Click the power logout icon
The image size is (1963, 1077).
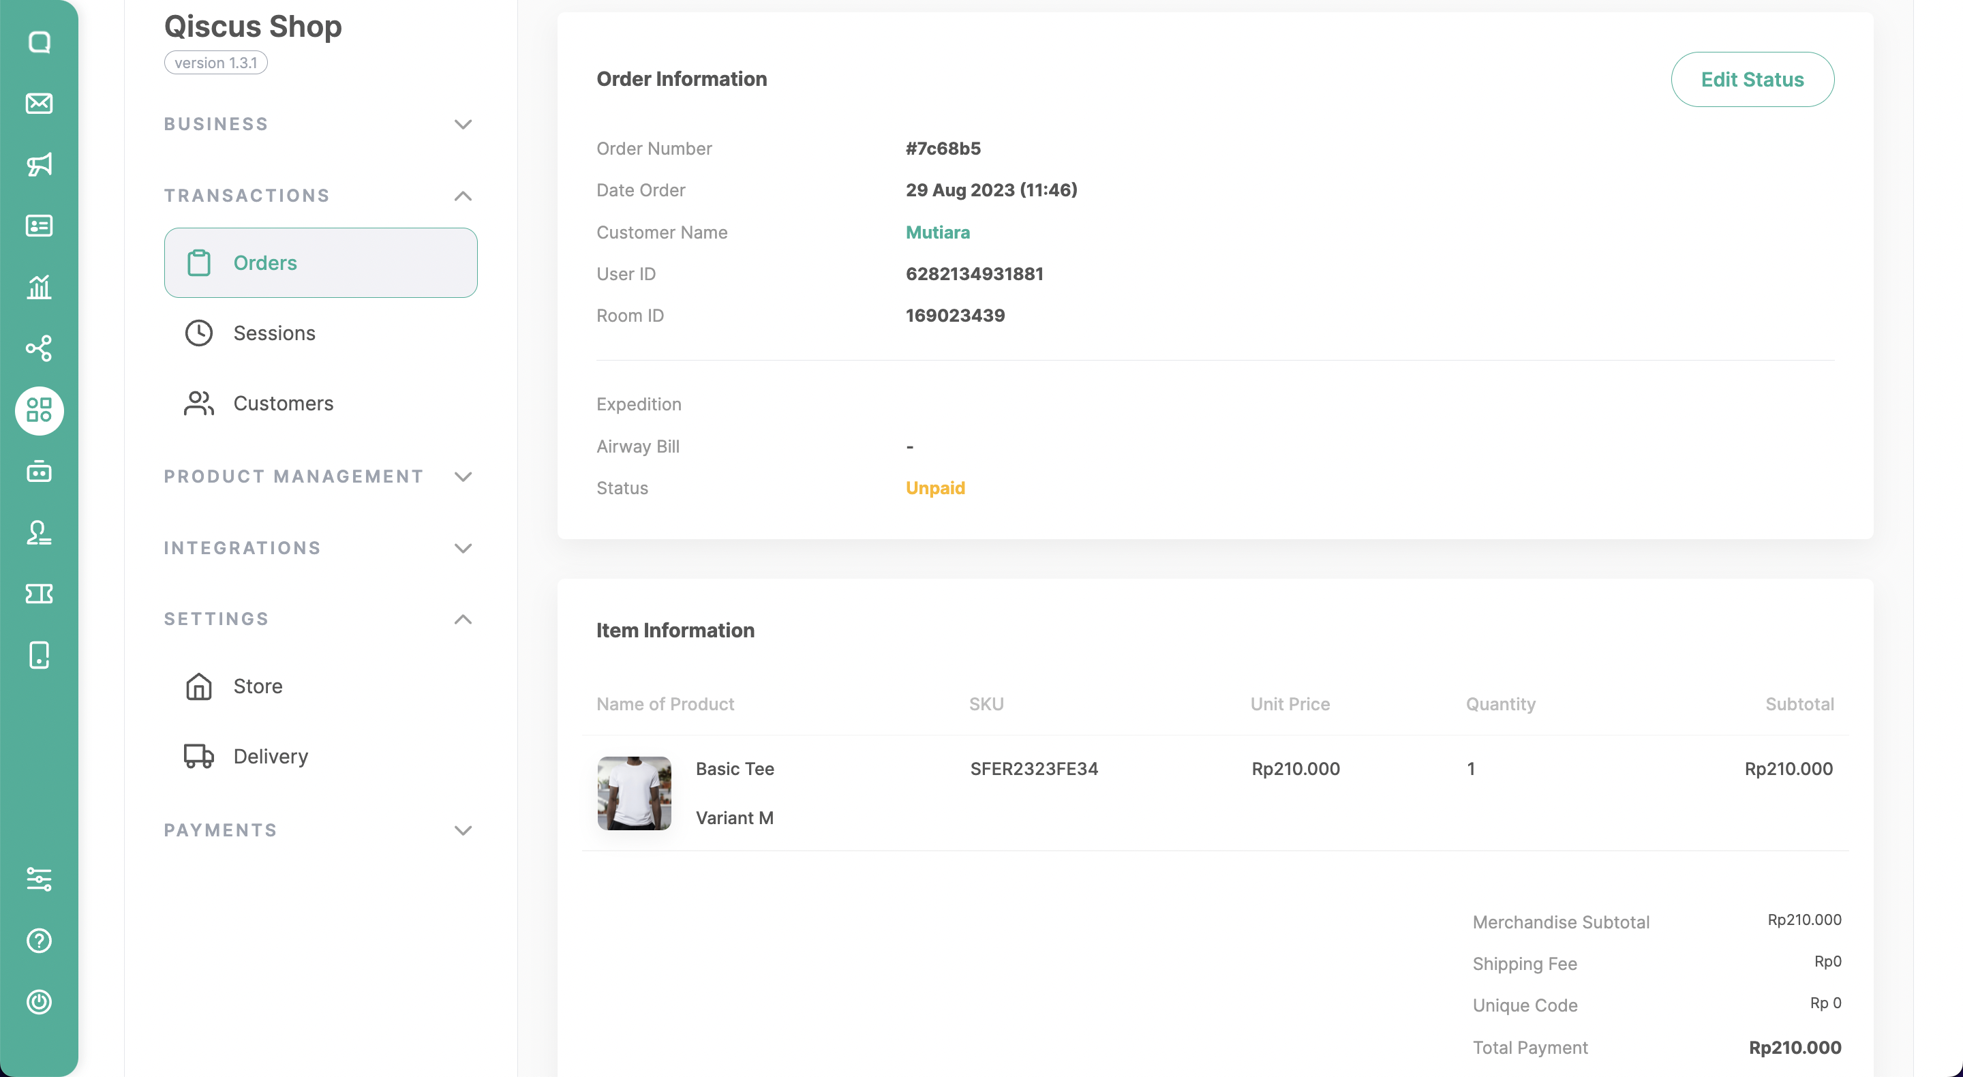[39, 1001]
